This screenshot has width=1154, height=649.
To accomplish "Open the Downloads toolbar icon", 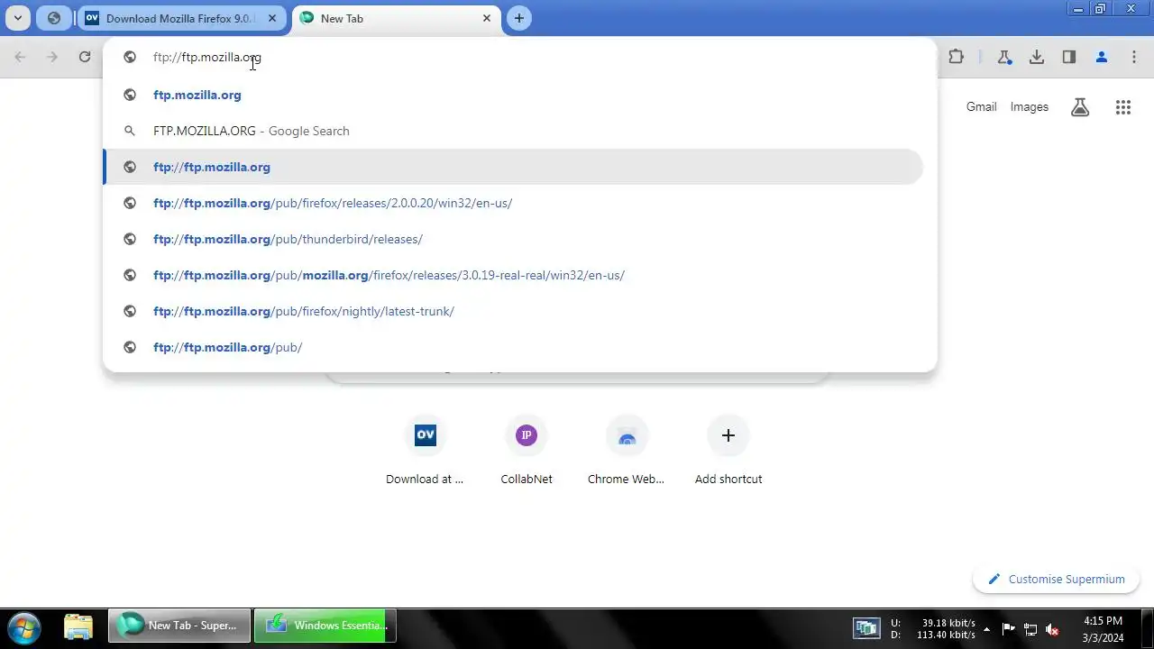I will coord(1037,57).
